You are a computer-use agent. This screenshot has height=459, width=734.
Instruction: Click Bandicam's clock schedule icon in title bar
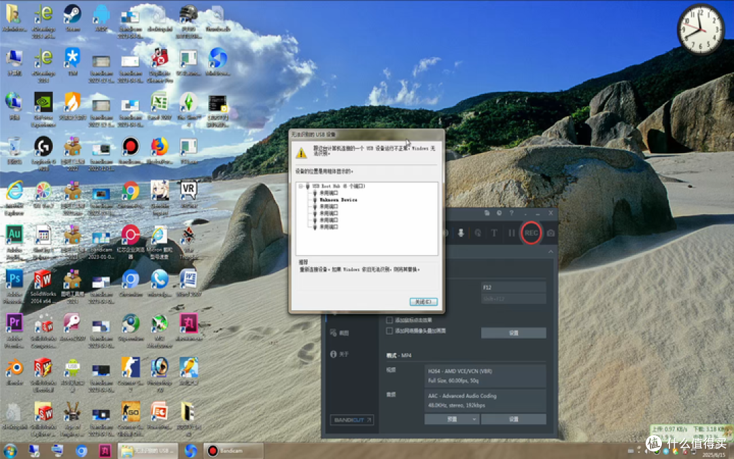(x=499, y=213)
